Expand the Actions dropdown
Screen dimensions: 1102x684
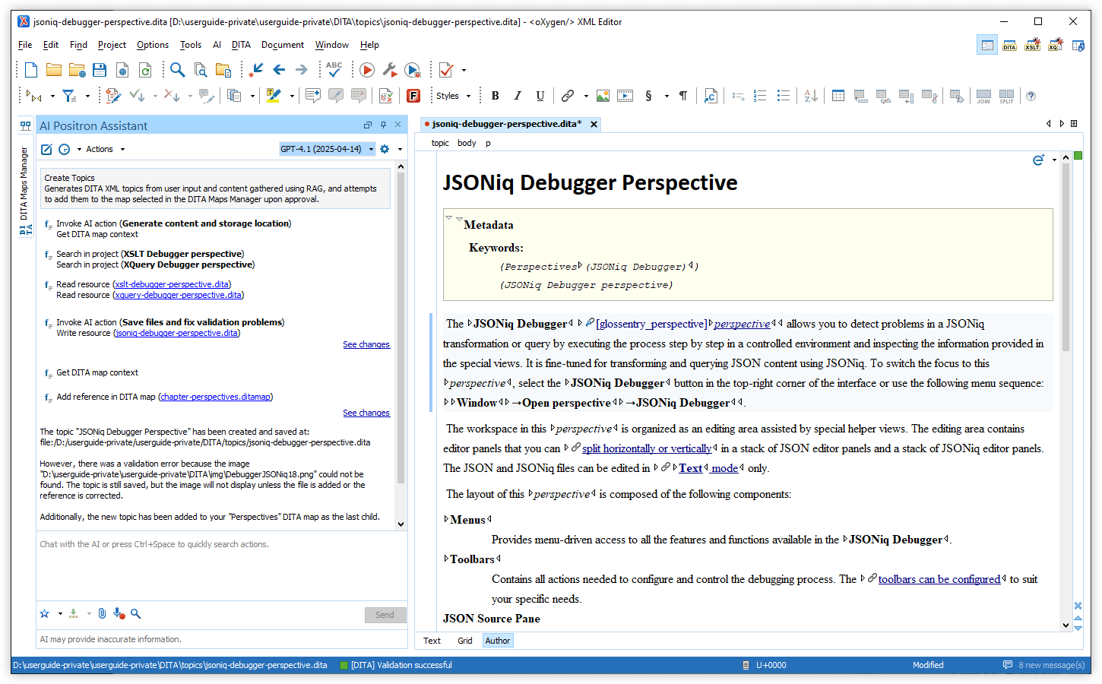105,149
